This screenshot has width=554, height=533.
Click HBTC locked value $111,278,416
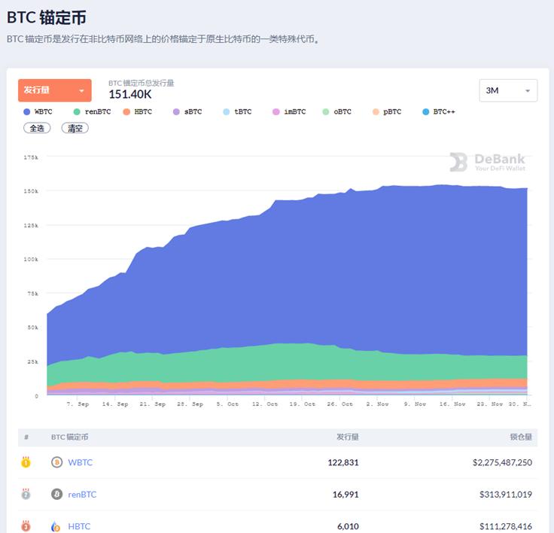(x=506, y=526)
